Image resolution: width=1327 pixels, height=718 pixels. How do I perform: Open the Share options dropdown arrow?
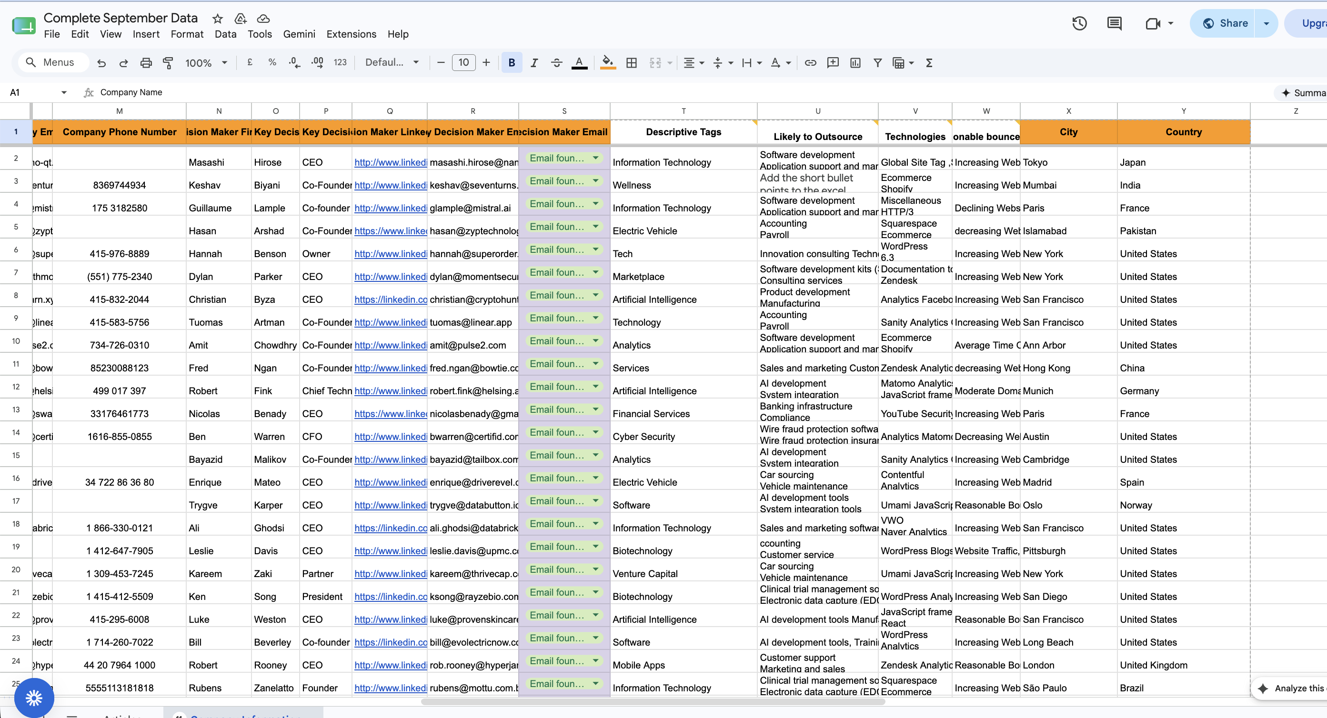click(1266, 23)
